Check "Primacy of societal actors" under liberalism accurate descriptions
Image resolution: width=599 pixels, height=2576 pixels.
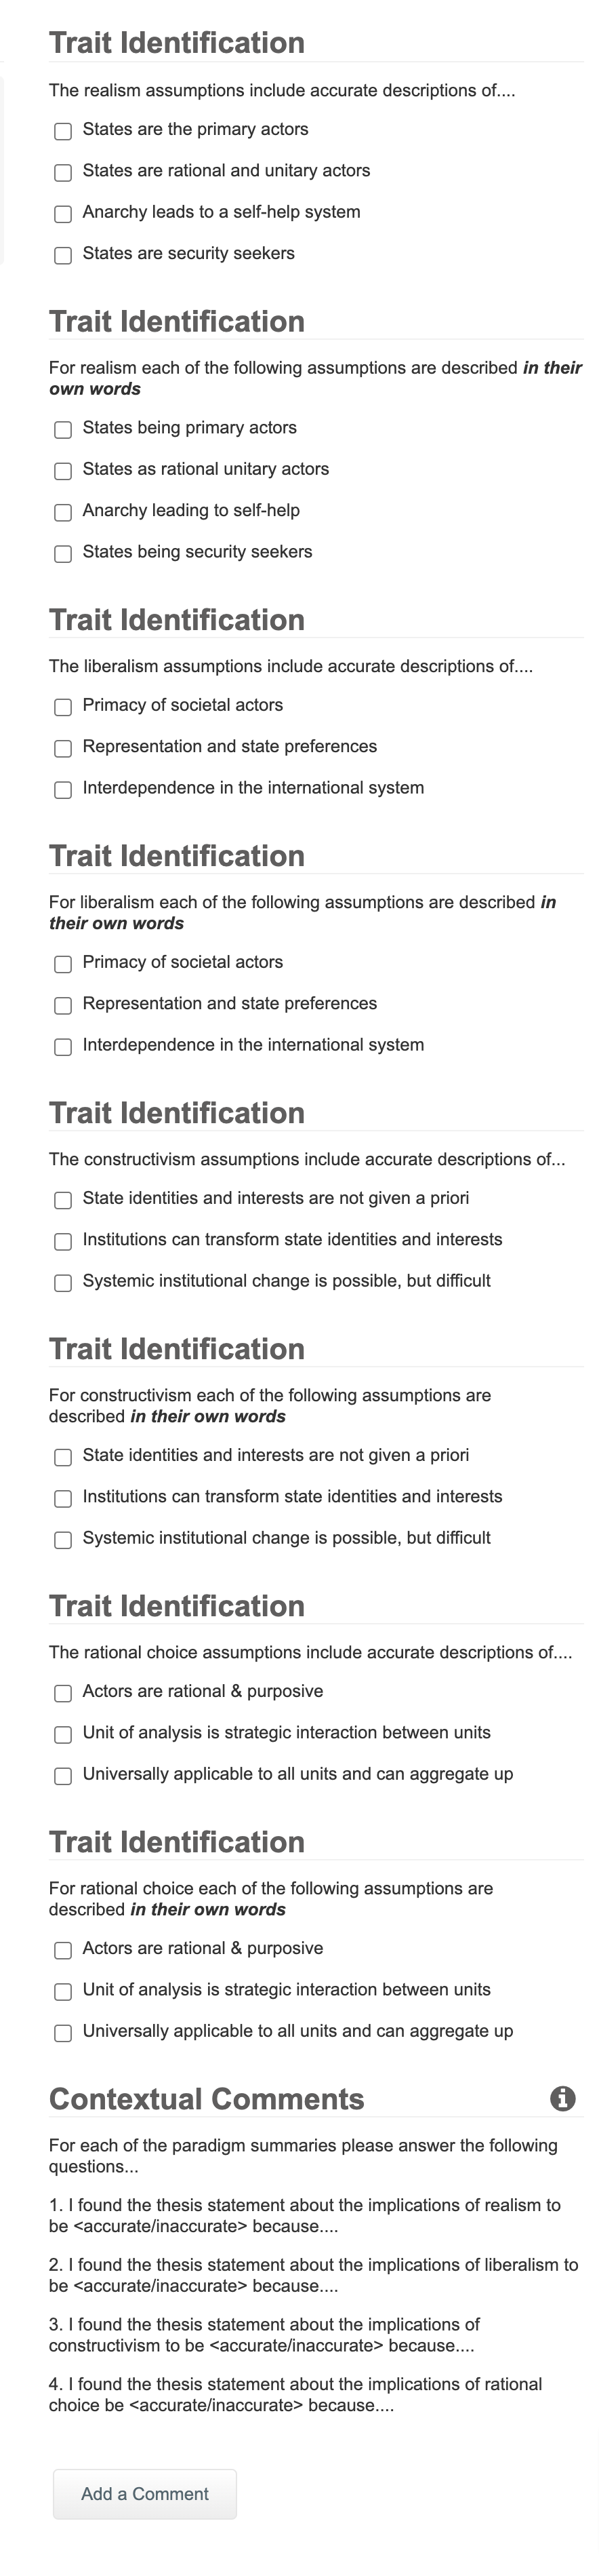tap(63, 707)
